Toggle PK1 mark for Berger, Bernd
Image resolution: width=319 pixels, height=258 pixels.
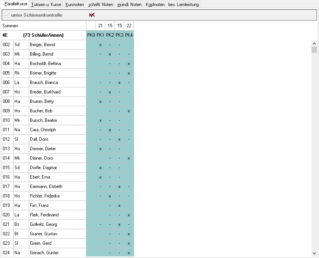coord(100,45)
